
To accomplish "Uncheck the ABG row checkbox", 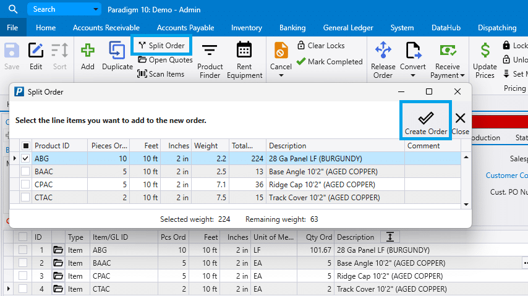I will (x=25, y=159).
